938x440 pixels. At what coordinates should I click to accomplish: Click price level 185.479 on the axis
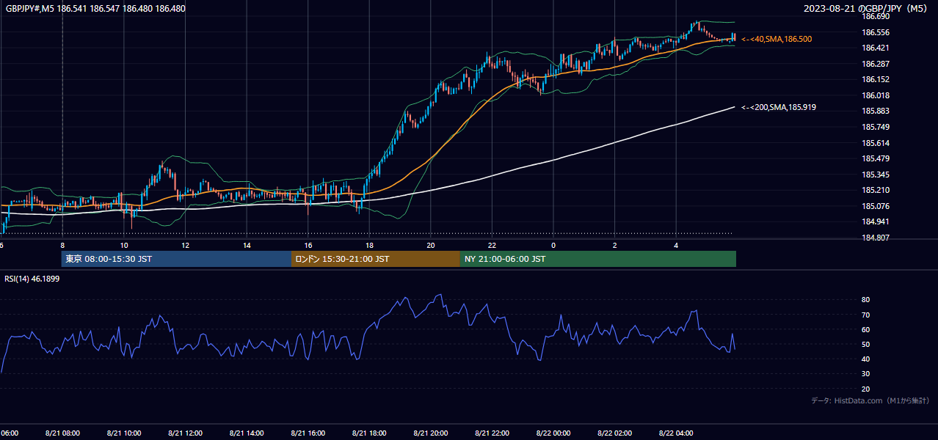point(876,158)
